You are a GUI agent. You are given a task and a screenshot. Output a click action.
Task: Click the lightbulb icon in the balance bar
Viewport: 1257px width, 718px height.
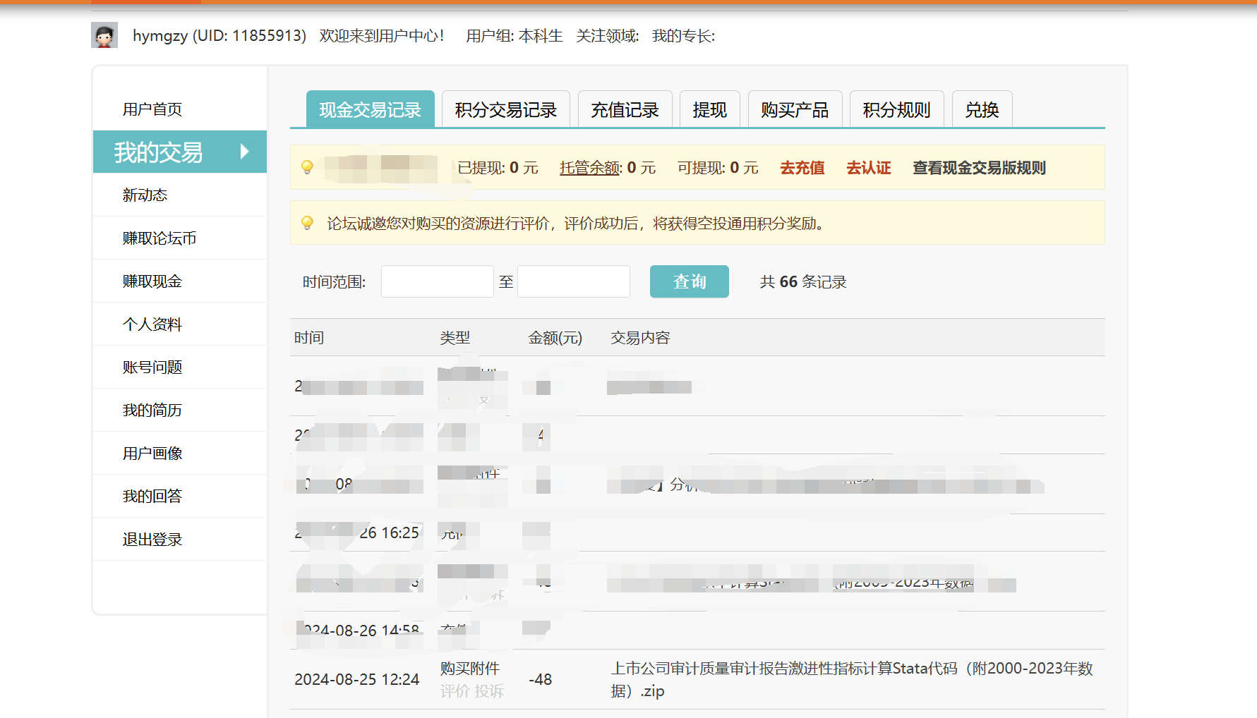click(307, 167)
